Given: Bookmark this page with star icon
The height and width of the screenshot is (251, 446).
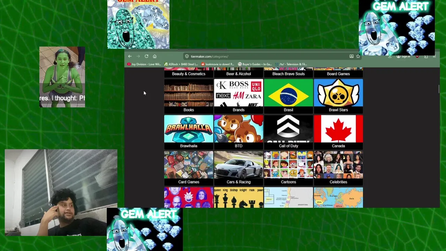Looking at the screenshot, I should [x=358, y=56].
